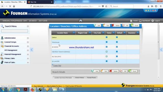Expand the Point of Sales menu

point(28,62)
